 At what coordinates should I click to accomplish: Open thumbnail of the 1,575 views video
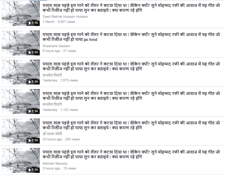pyautogui.click(x=21, y=72)
